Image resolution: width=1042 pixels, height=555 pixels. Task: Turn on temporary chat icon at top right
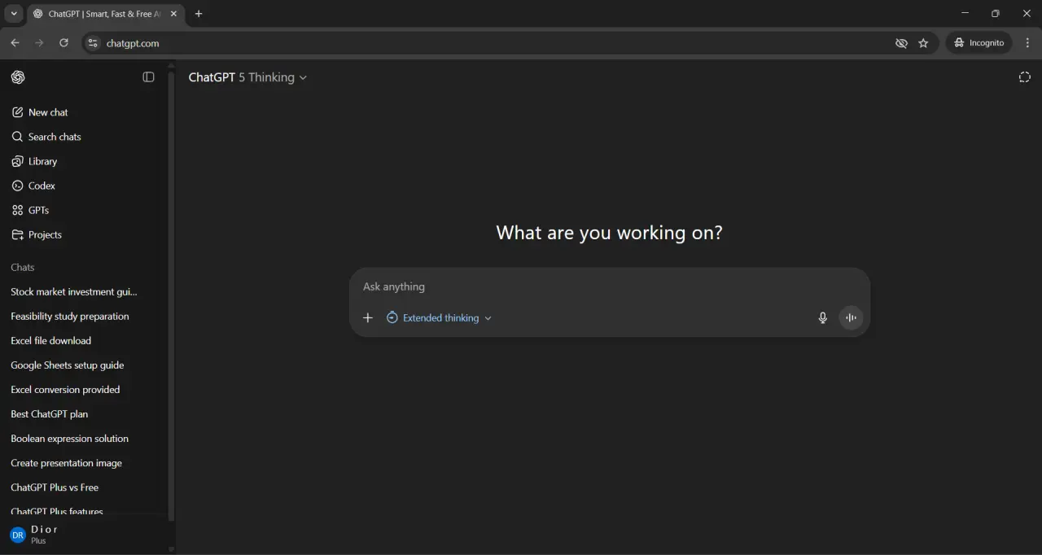coord(1025,77)
